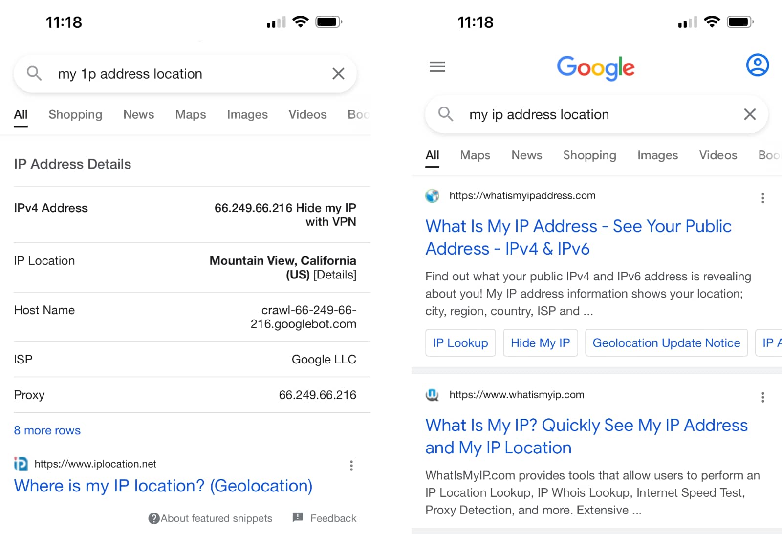
Task: Focus the 'my ip address location' search field
Action: 586,114
